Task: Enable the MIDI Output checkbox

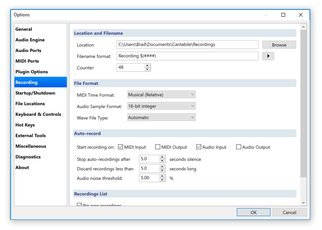Action: (158, 147)
